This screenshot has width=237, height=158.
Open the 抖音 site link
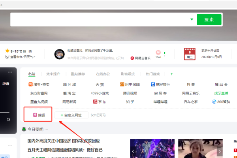[191, 85]
